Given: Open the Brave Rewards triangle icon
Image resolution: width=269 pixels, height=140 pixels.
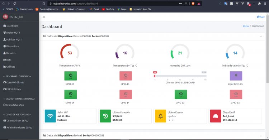Looking at the screenshot, I should tap(199, 4).
